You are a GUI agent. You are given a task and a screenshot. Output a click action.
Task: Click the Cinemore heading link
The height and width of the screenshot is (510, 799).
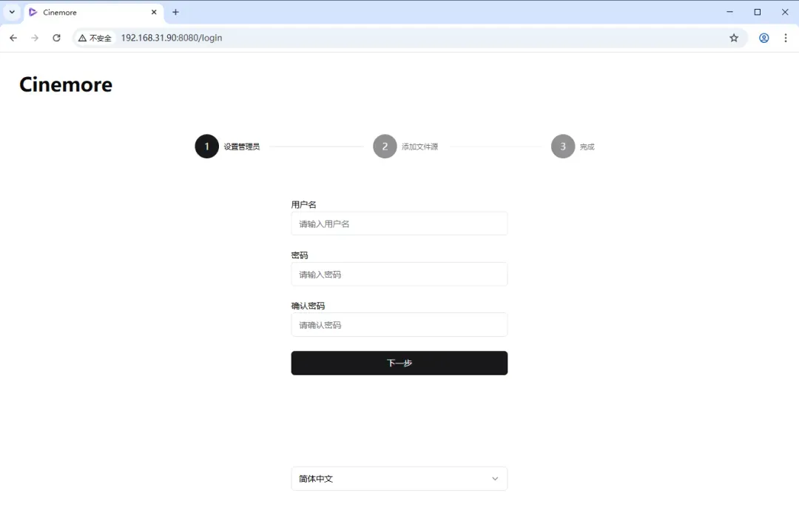tap(65, 84)
